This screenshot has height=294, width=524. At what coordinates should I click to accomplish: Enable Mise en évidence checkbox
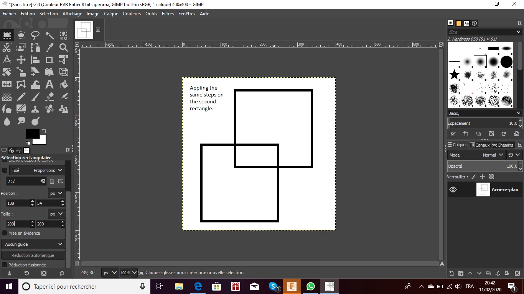click(x=5, y=233)
